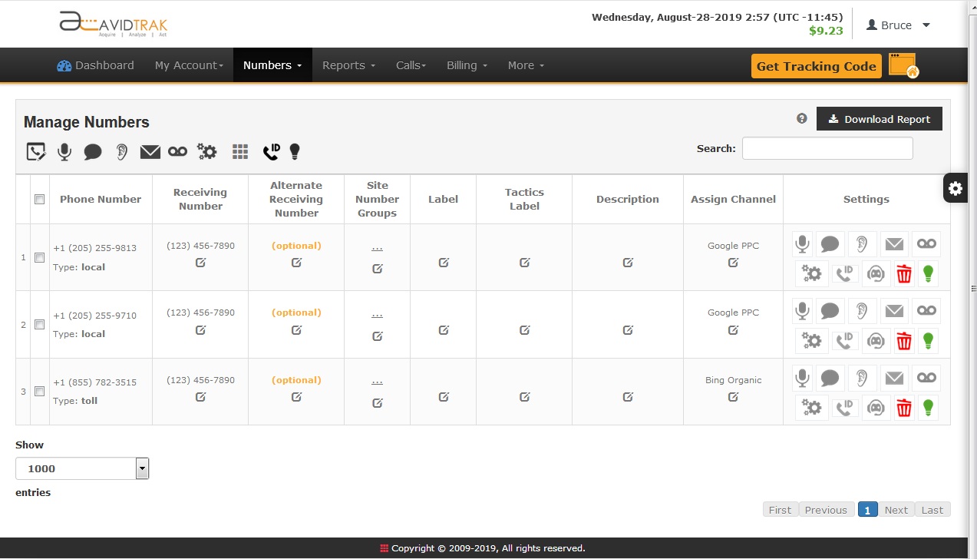This screenshot has width=977, height=559.
Task: Edit tactics label for number 255-9813
Action: [524, 263]
